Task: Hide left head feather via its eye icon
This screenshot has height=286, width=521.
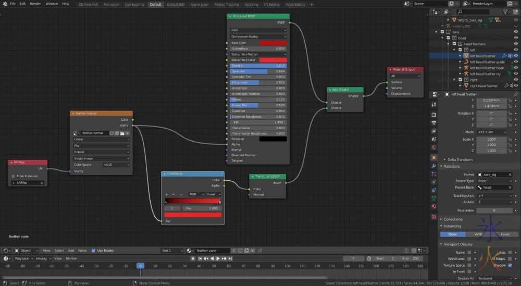Action: click(516, 56)
